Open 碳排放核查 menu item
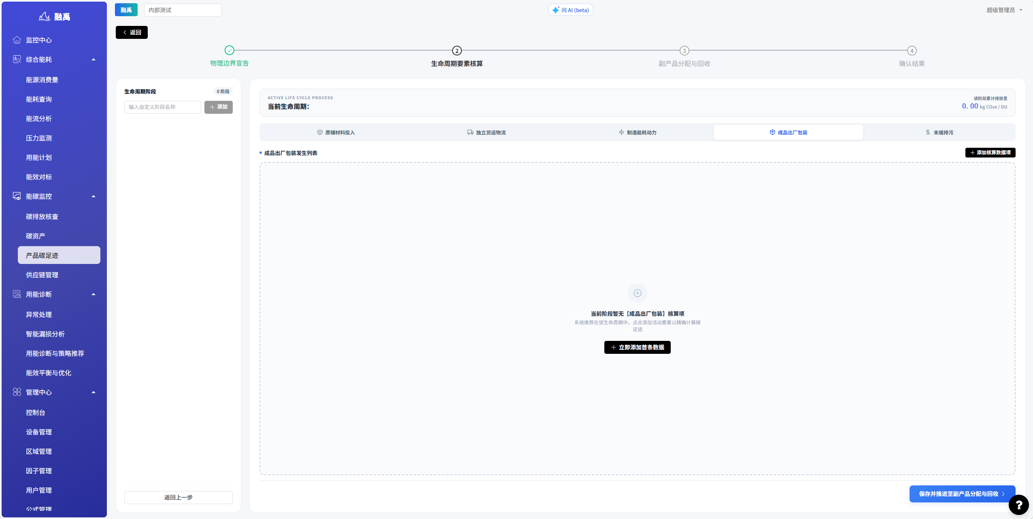 pyautogui.click(x=59, y=217)
